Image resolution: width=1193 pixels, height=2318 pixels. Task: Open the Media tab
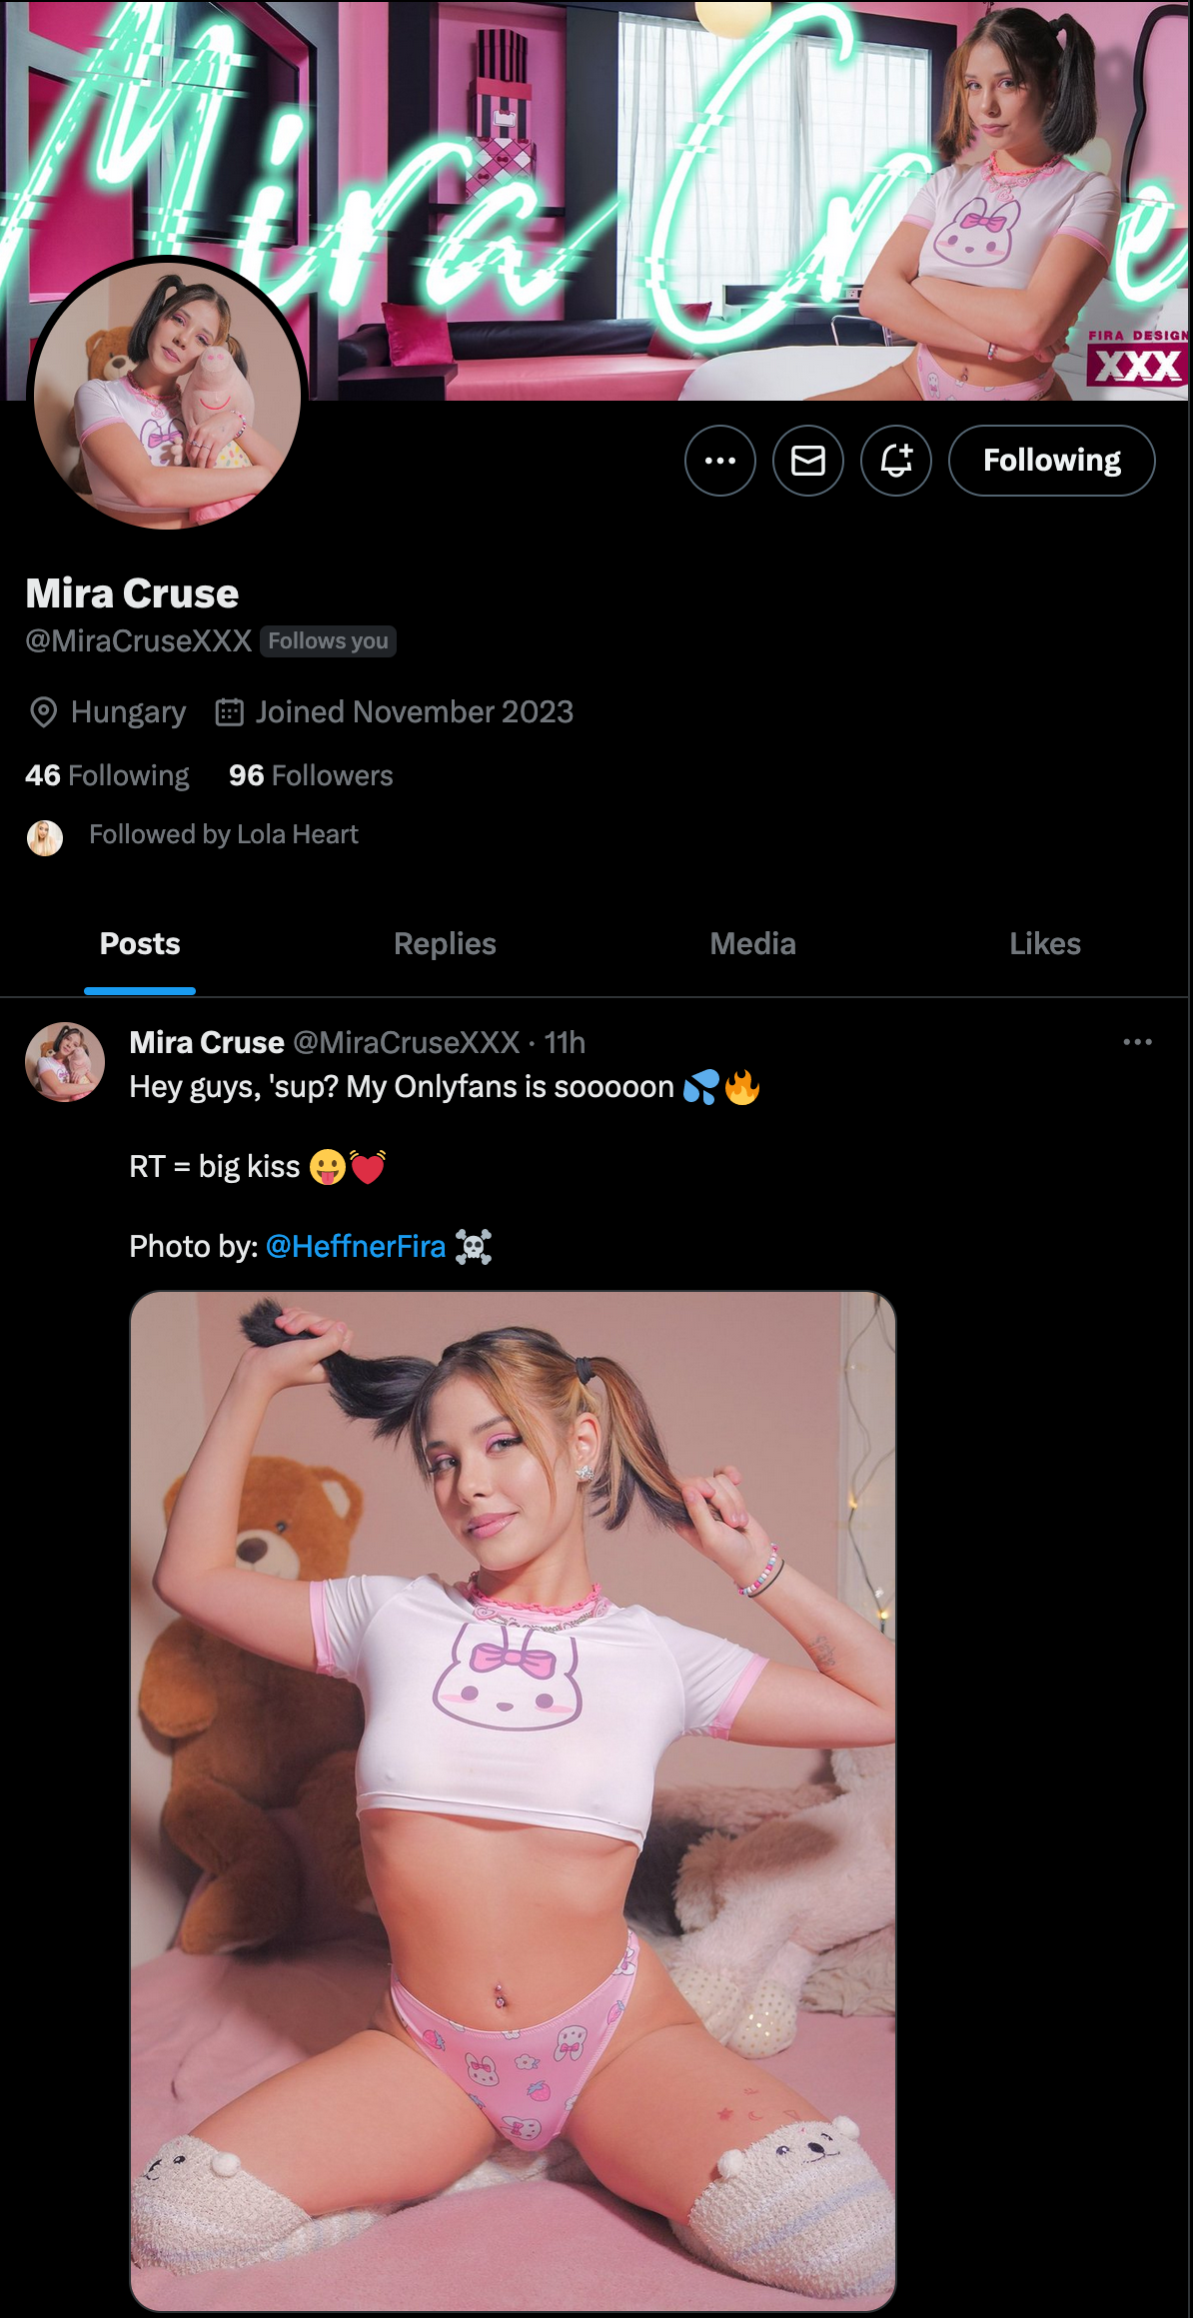click(752, 944)
